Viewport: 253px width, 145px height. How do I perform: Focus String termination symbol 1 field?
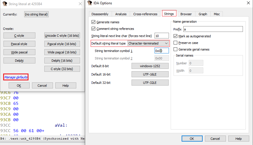tap(162, 51)
